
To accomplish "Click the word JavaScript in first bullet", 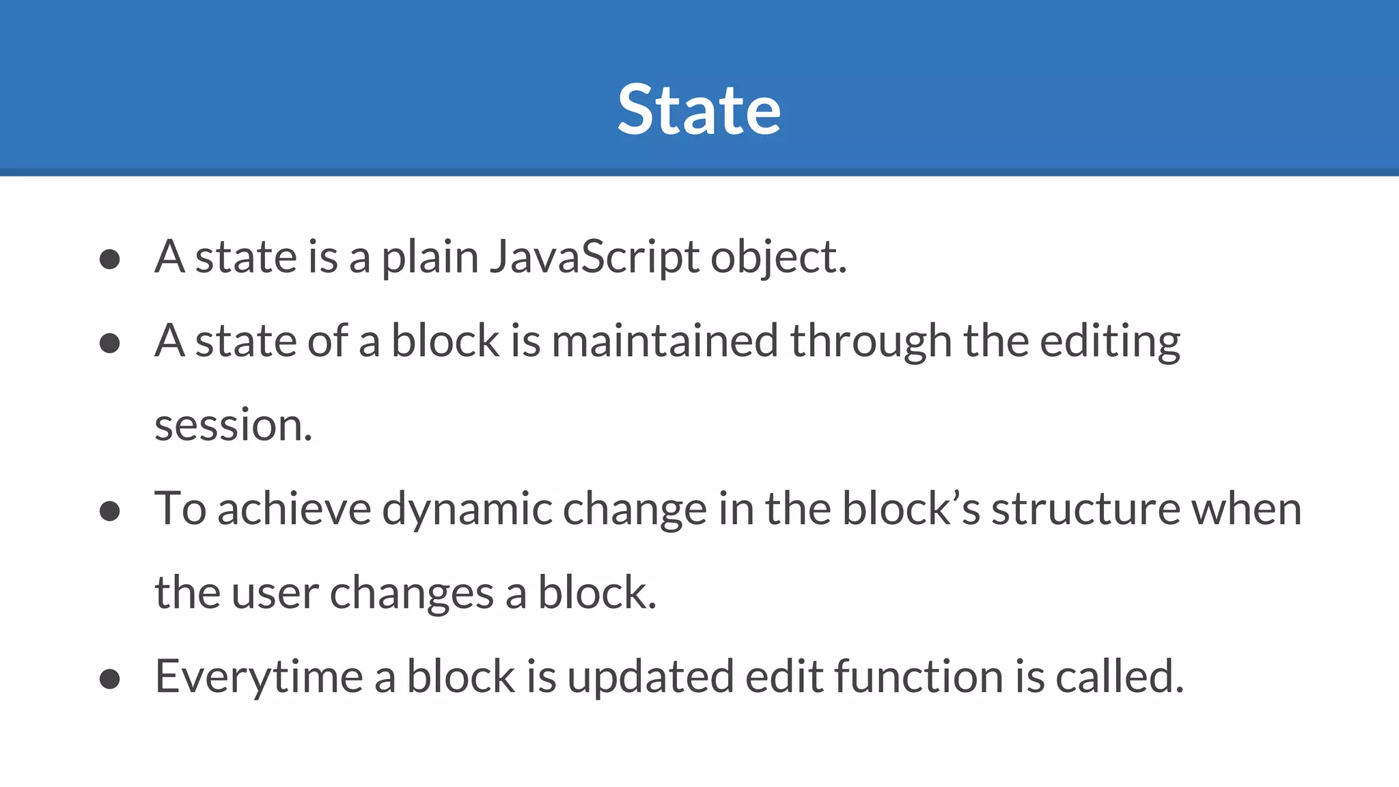I will [594, 258].
